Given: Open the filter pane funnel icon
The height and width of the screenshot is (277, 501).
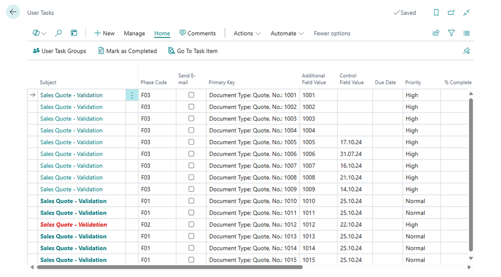Looking at the screenshot, I should click(x=451, y=33).
